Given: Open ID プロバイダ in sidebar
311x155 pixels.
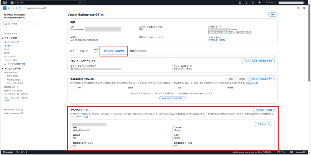Looking at the screenshot, I should [x=10, y=57].
